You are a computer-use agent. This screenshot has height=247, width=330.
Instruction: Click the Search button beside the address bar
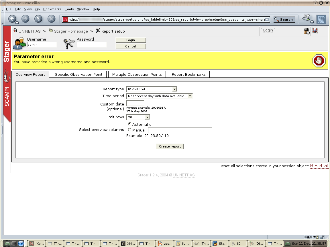click(x=284, y=19)
